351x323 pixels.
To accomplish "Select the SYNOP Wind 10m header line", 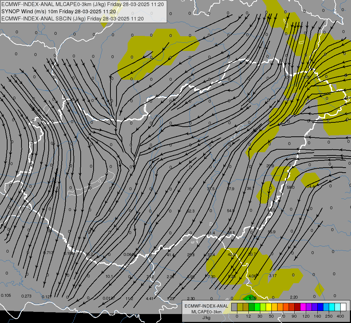I will (x=59, y=11).
